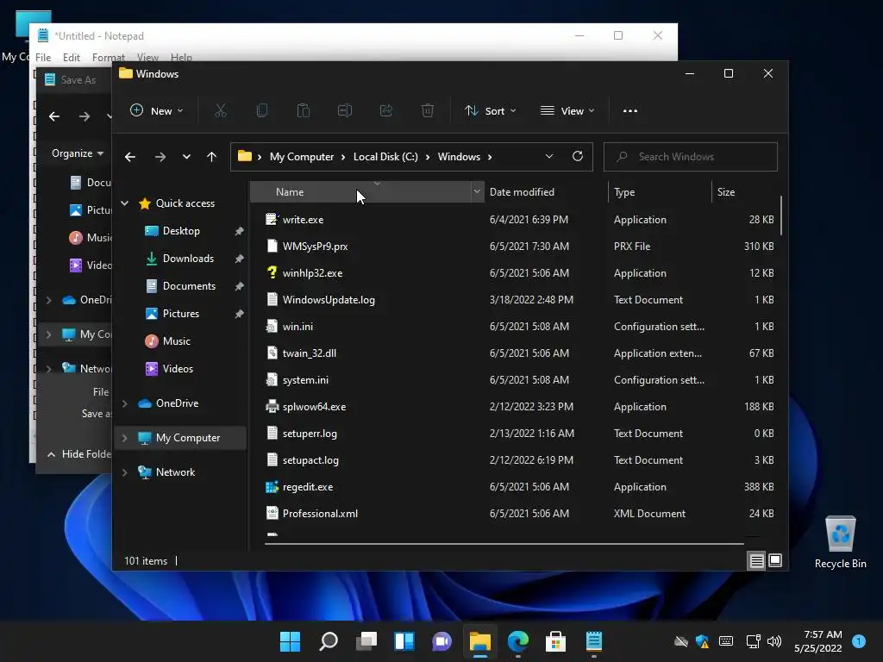Screen dimensions: 883x662
Task: Click the Search Windows input field
Action: tap(691, 157)
